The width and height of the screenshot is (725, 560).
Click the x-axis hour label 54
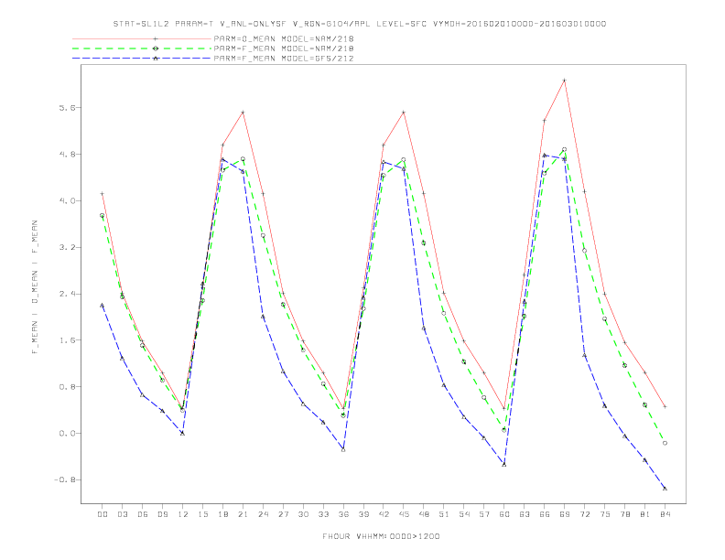tap(464, 514)
